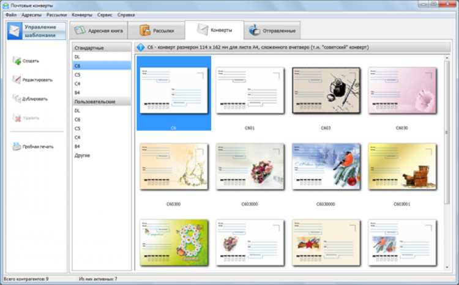The image size is (459, 285).
Task: Click the Редактировать pencil icon
Action: click(17, 80)
